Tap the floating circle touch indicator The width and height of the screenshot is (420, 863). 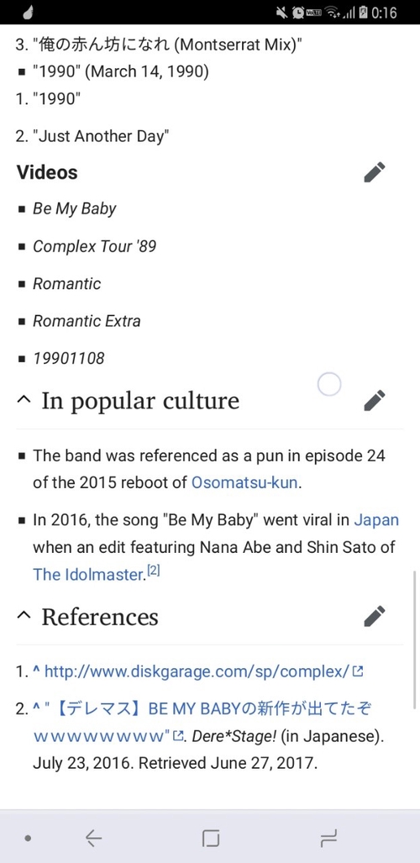pyautogui.click(x=329, y=384)
